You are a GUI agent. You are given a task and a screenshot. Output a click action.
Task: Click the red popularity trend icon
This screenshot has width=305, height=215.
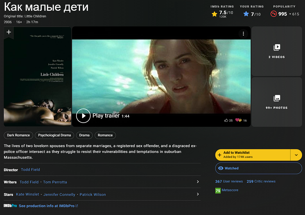(x=274, y=14)
